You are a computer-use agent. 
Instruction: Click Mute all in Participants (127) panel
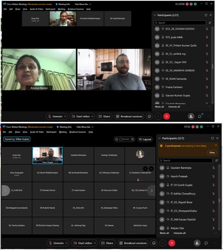click(x=159, y=107)
